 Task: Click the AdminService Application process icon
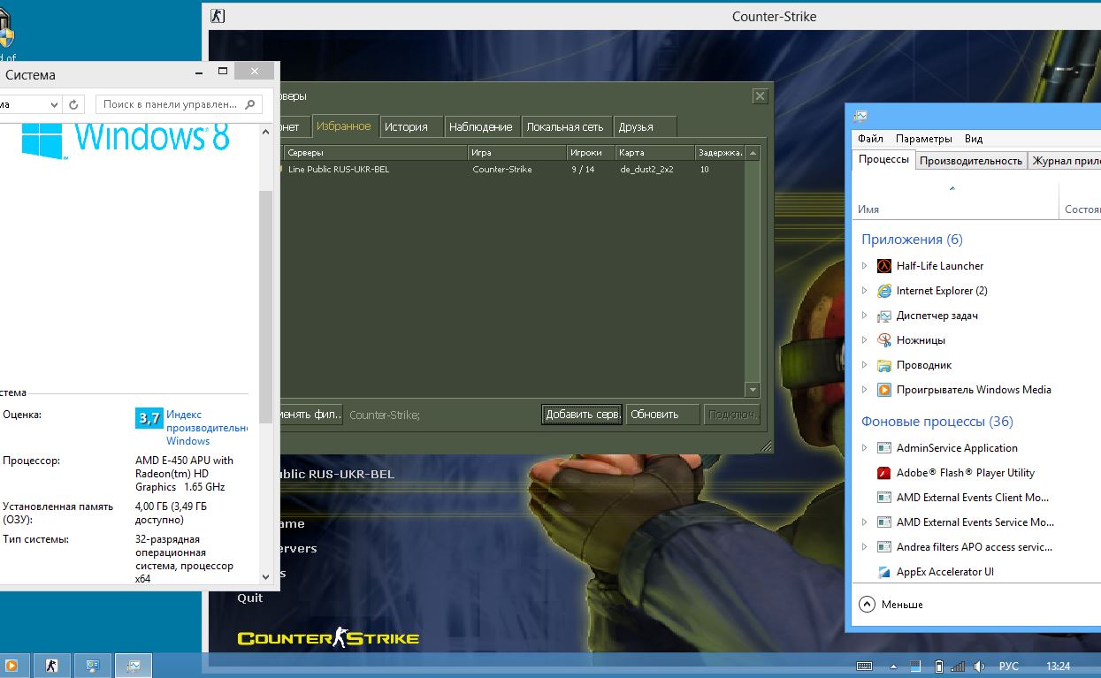click(884, 448)
